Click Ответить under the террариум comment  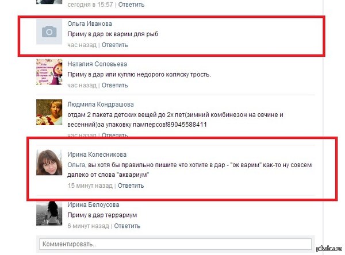(x=127, y=226)
